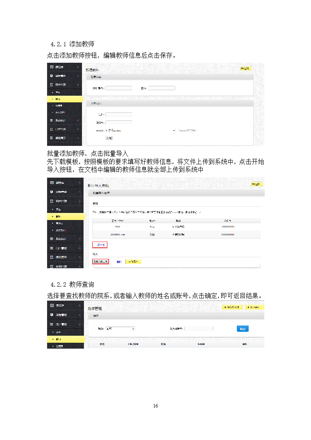Click the 密码 input field in login info
The width and height of the screenshot is (311, 440).
click(x=162, y=88)
